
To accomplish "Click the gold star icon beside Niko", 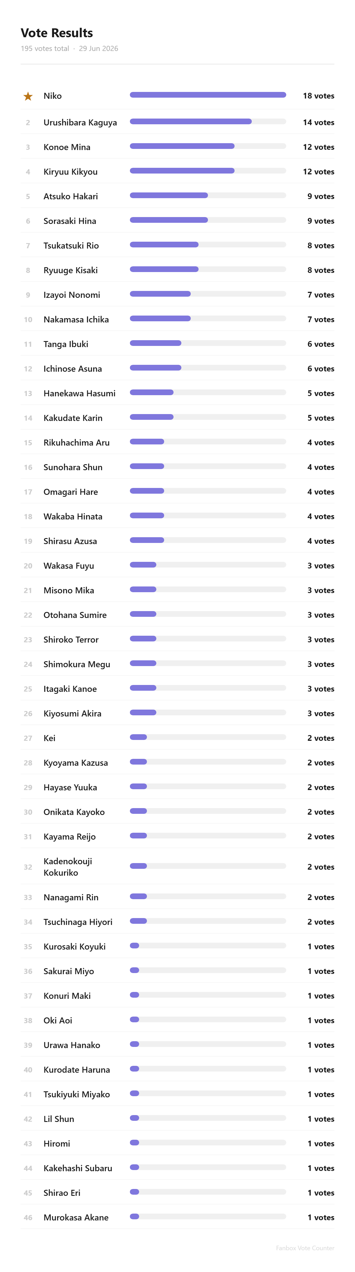I will coord(28,96).
